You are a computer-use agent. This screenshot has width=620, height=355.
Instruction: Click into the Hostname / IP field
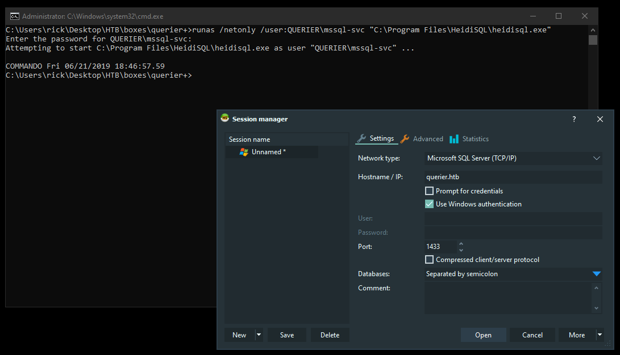coord(513,177)
